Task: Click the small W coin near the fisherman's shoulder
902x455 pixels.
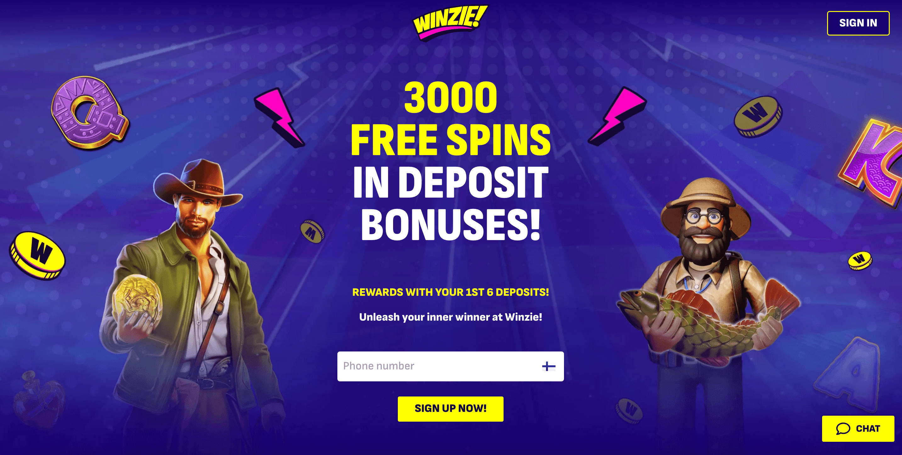Action: coord(860,261)
